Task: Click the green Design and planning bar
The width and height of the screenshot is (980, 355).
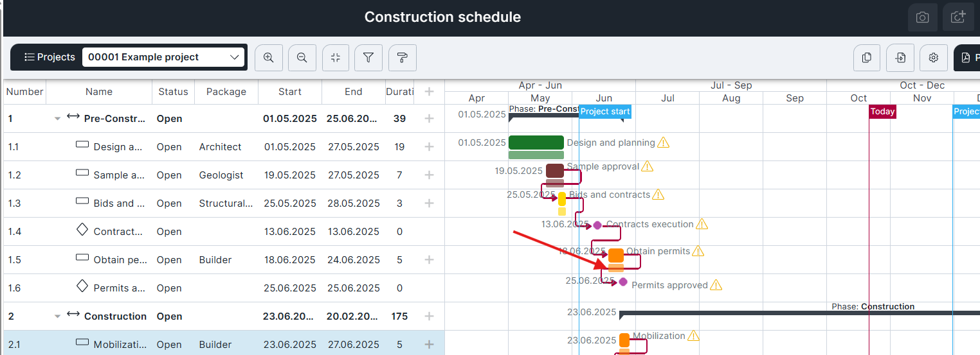Action: (536, 143)
